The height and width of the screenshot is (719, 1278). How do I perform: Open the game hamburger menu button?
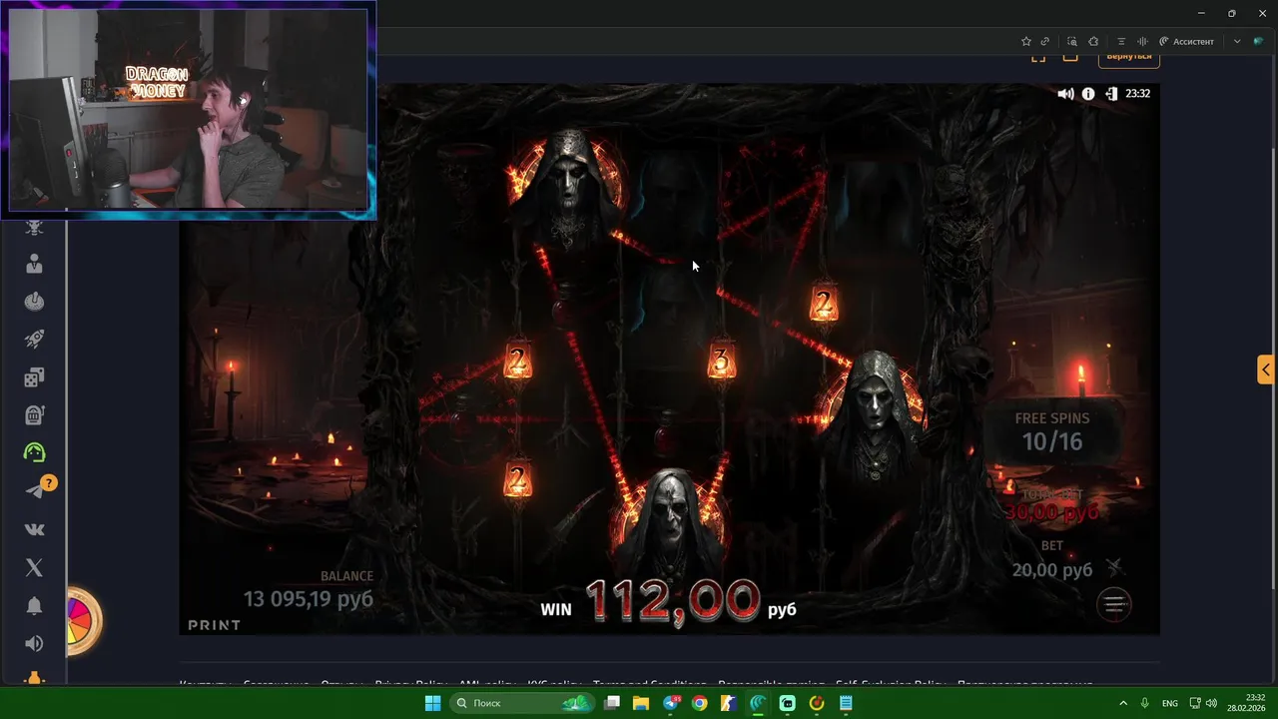pos(1114,604)
